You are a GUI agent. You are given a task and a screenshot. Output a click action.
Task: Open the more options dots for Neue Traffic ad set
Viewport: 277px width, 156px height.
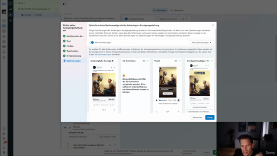click(x=56, y=9)
